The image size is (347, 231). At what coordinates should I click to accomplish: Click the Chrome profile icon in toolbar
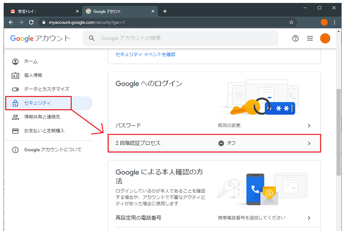324,22
